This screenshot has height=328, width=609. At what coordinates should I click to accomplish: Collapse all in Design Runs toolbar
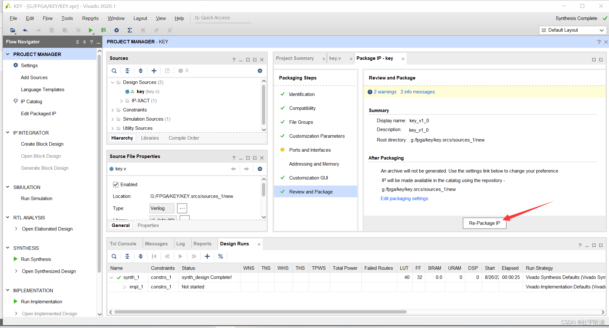127,256
